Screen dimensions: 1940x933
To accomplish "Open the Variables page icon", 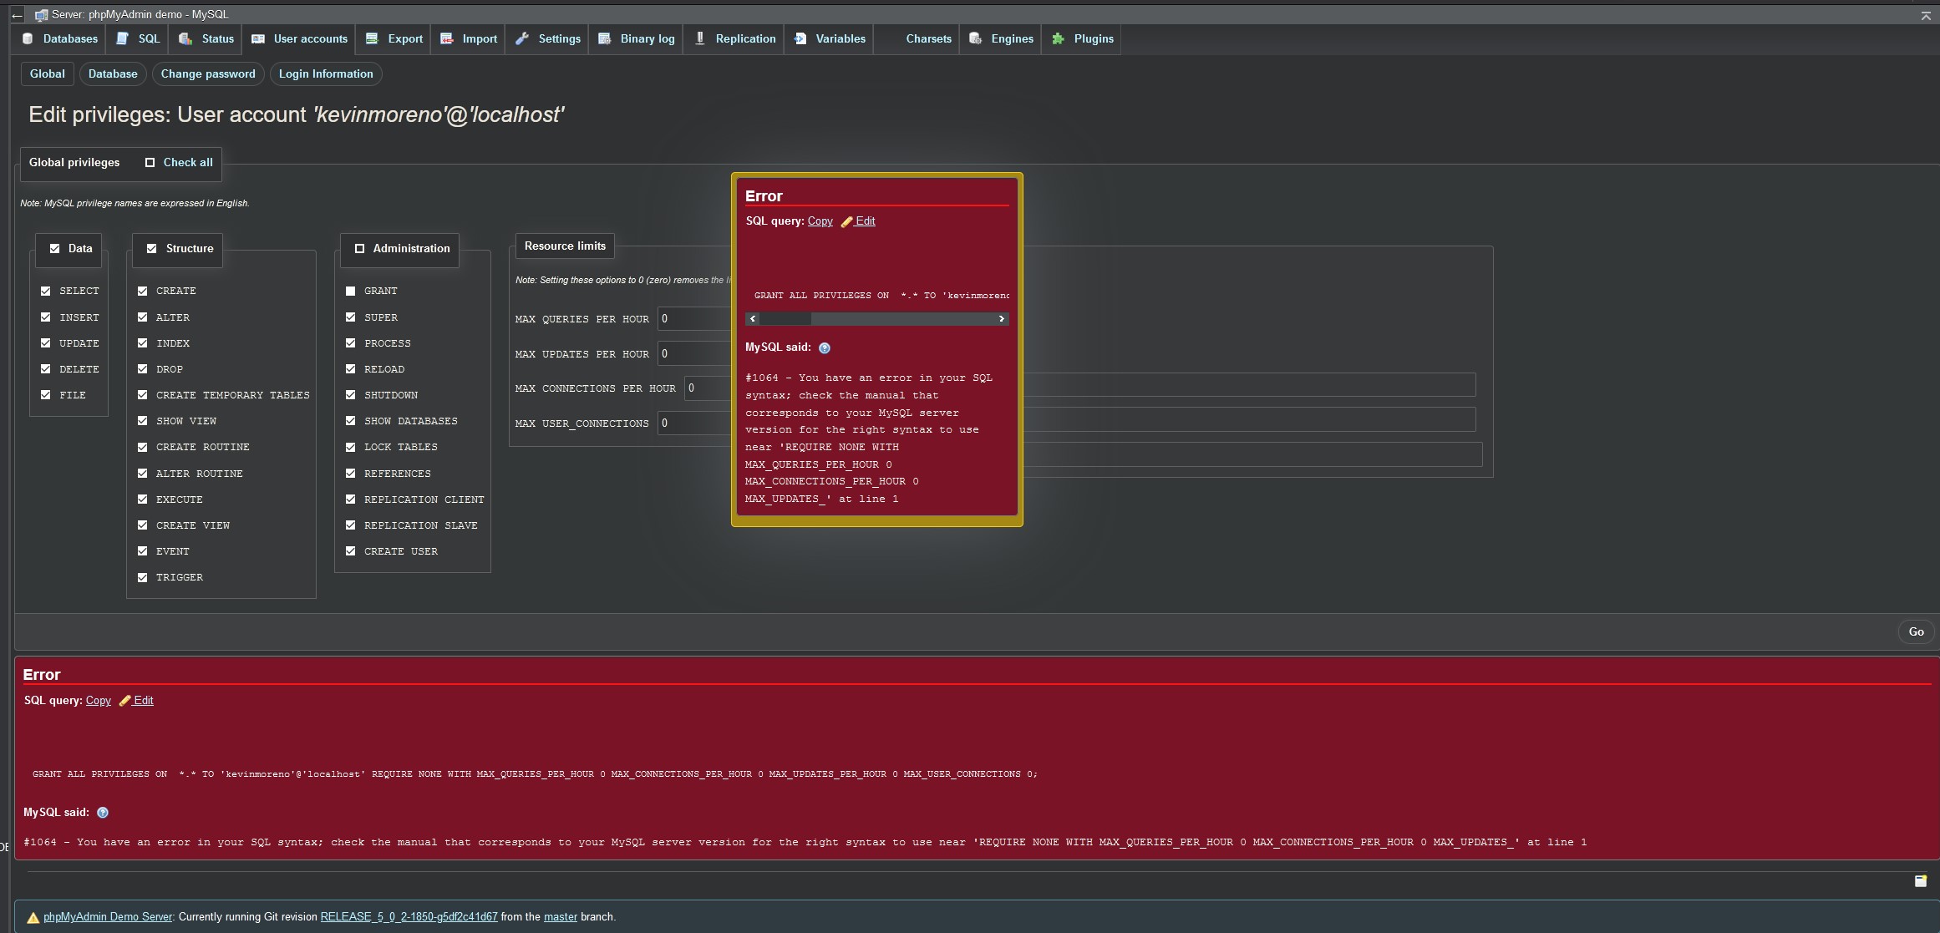I will point(800,38).
